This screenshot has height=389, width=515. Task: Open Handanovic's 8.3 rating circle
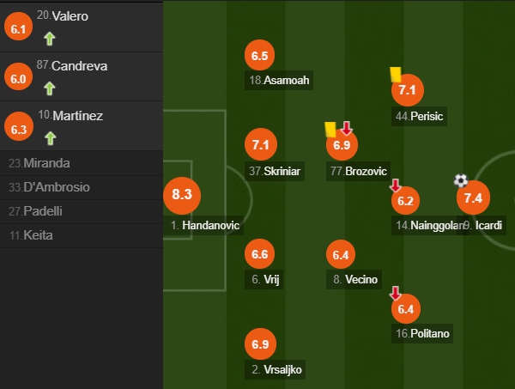pyautogui.click(x=182, y=195)
